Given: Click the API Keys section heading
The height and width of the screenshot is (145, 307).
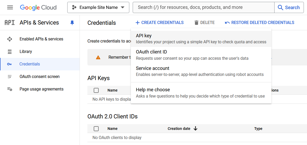Looking at the screenshot, I should click(98, 78).
